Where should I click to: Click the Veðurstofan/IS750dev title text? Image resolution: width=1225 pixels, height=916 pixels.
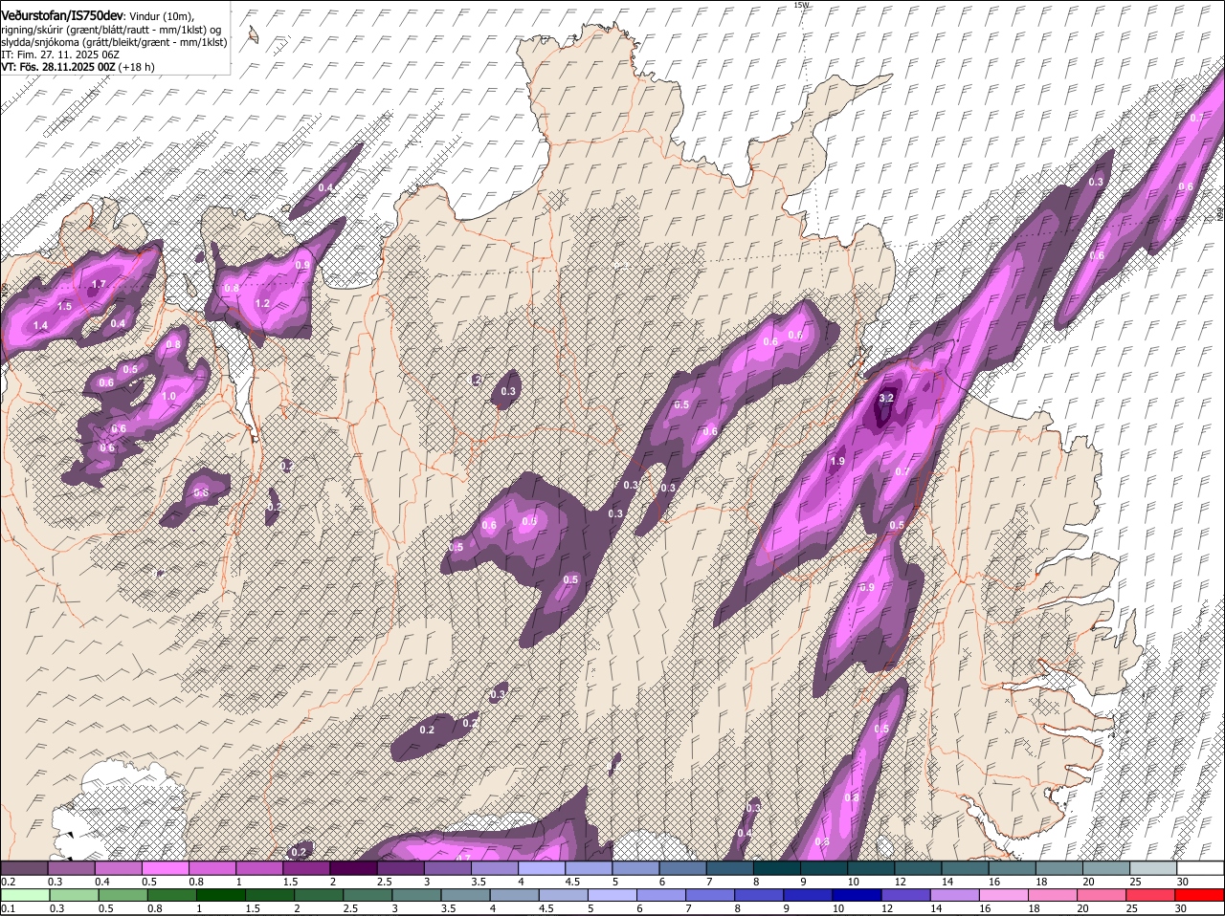(62, 16)
